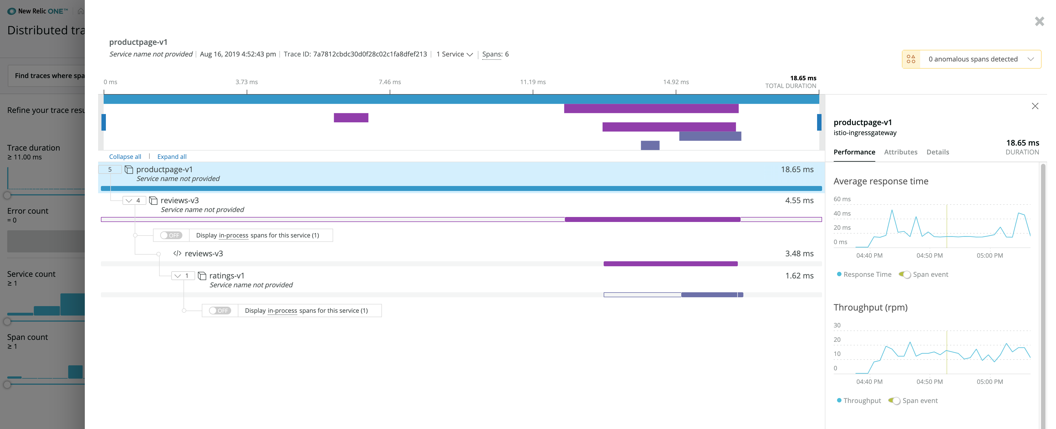Expand the anomalous spans detected dropdown
Screen dimensions: 1056x429
1031,59
